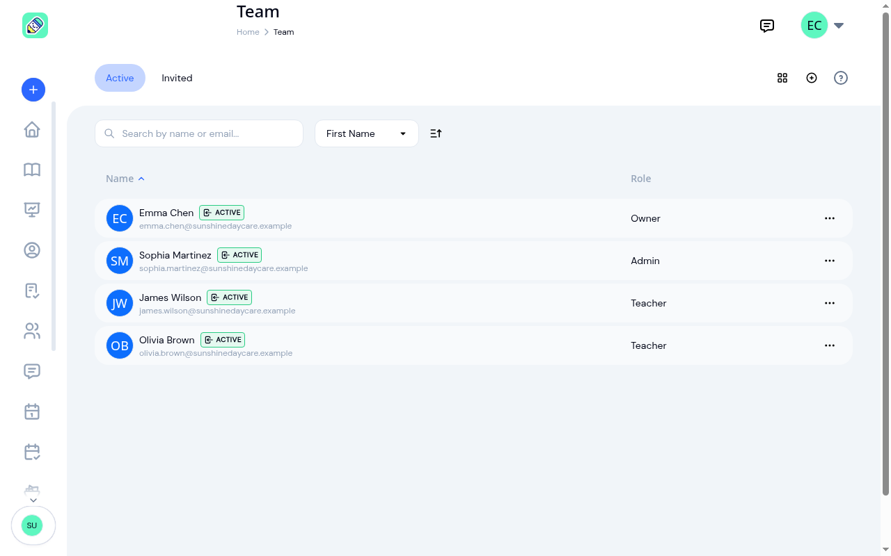
Task: Open the First Name sort dropdown
Action: coord(367,133)
